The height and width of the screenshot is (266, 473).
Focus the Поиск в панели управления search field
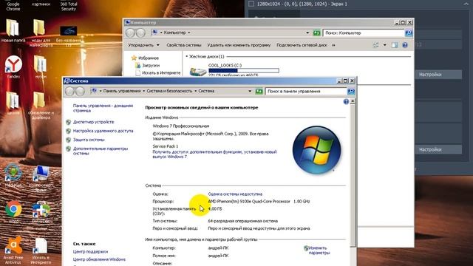306,91
